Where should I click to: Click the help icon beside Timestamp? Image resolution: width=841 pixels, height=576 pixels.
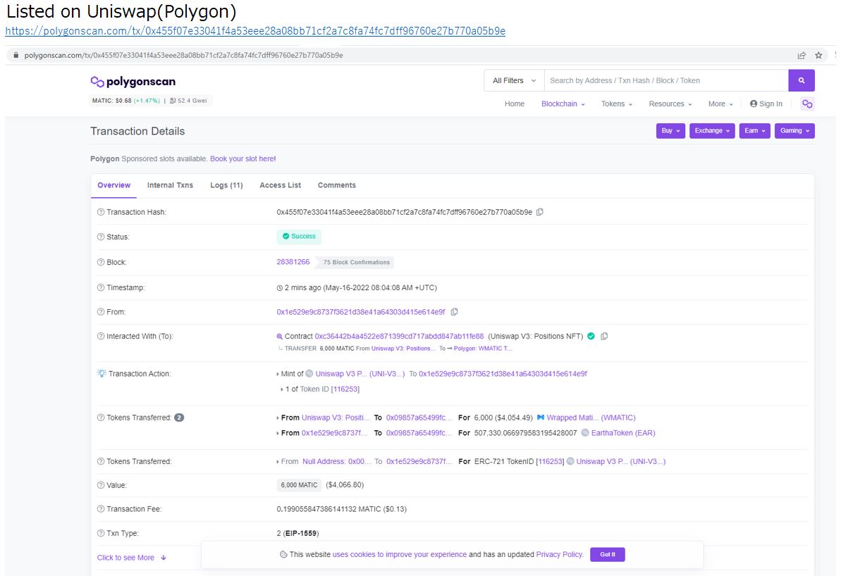pyautogui.click(x=100, y=288)
